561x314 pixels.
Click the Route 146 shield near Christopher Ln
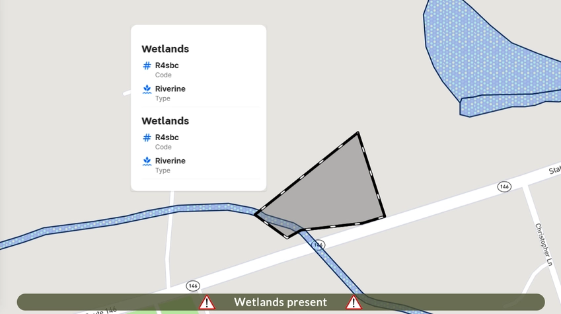click(x=504, y=186)
